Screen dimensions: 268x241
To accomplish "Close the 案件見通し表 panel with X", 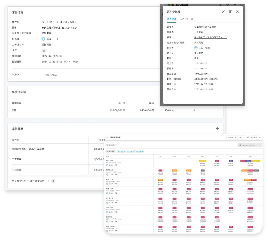I will pos(107,137).
